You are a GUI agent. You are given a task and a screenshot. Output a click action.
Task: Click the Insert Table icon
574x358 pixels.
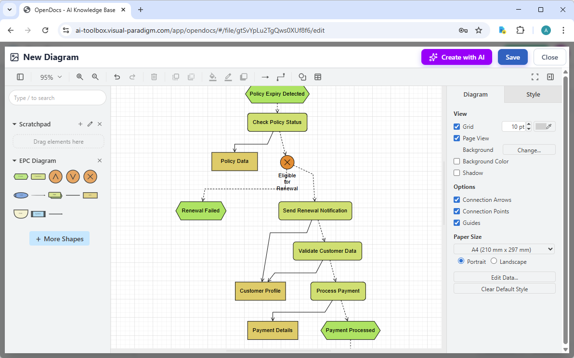point(317,77)
